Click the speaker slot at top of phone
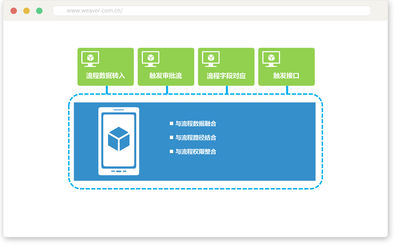This screenshot has height=246, width=401. pos(119,110)
